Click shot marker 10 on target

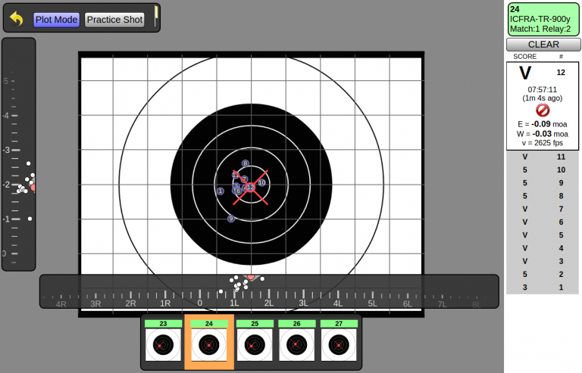pyautogui.click(x=261, y=182)
